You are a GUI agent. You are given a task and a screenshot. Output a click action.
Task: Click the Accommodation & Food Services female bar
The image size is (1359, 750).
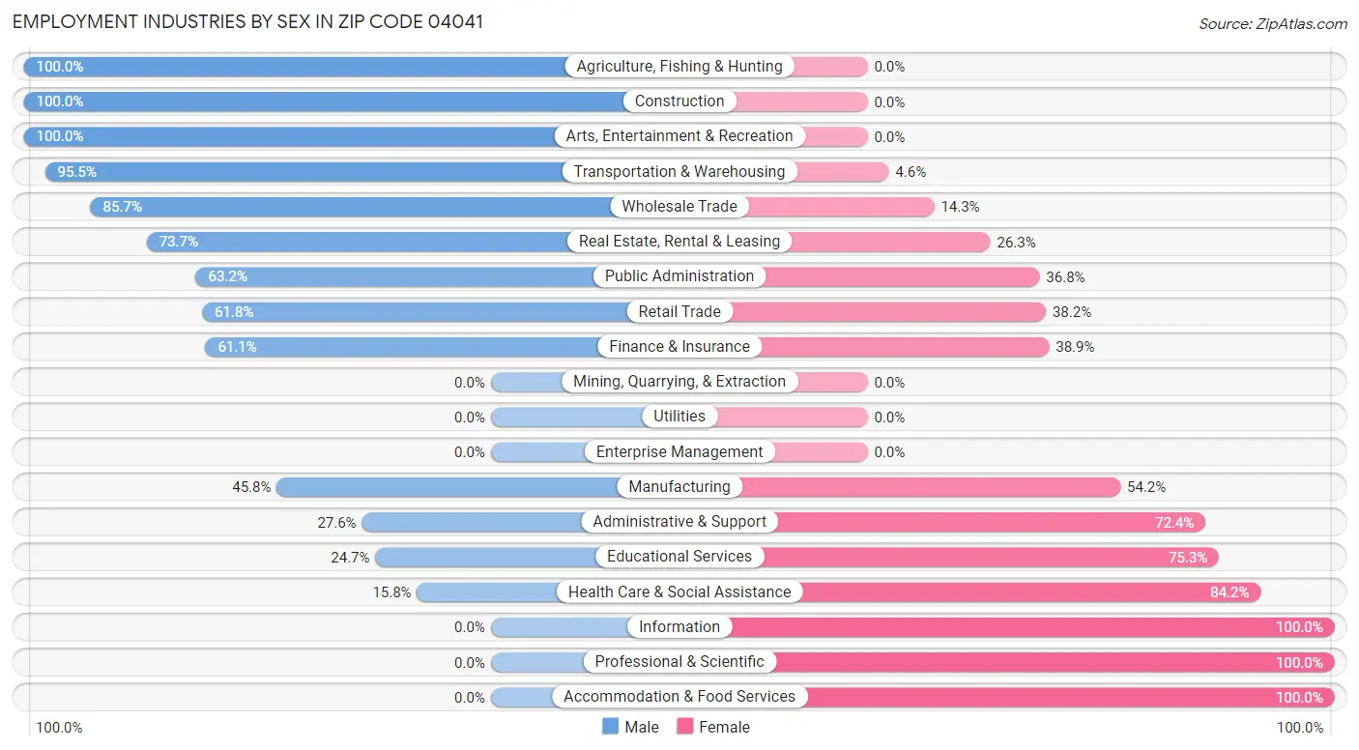1063,697
